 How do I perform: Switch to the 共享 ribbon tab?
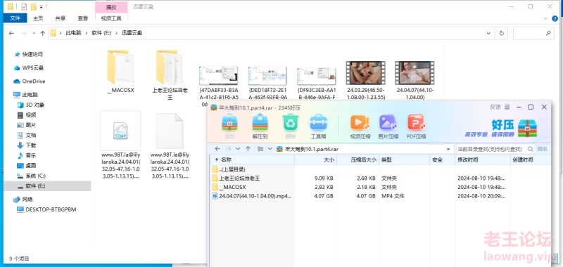coord(61,18)
